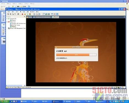Toggle the Full Screen toolbar icon

click(49, 14)
